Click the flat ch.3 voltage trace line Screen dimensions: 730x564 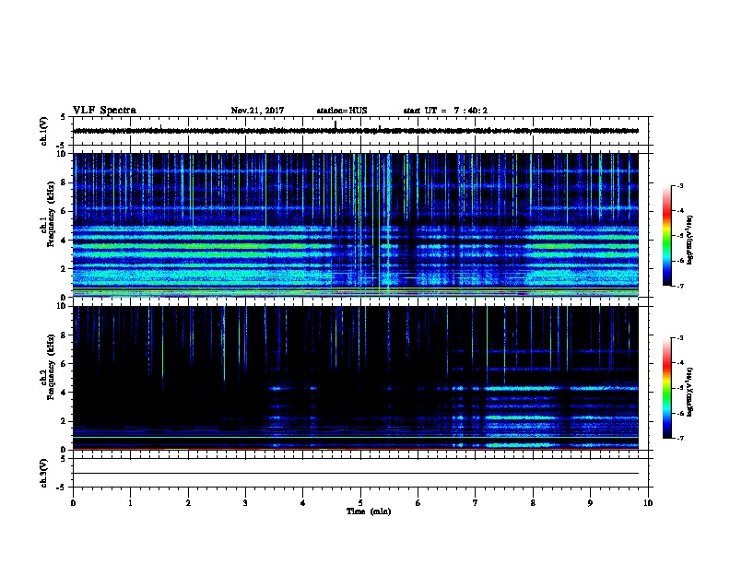(356, 474)
